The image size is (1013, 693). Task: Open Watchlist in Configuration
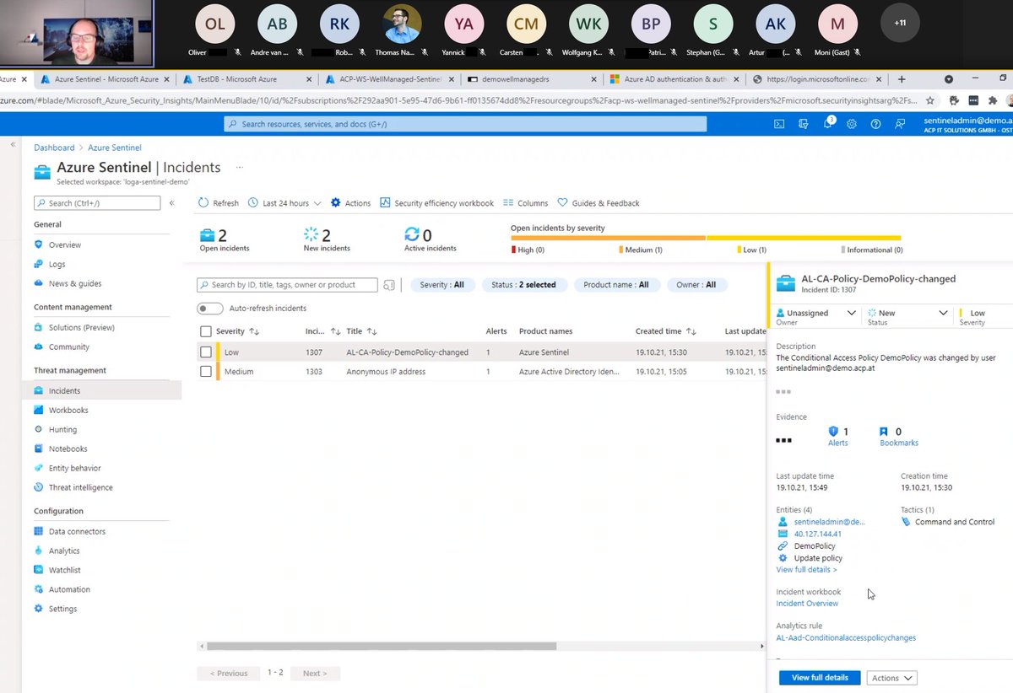(64, 570)
